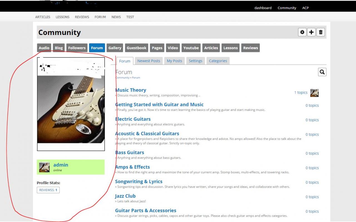Open LESSONS in top navigation
Image resolution: width=356 pixels, height=222 pixels.
62,17
